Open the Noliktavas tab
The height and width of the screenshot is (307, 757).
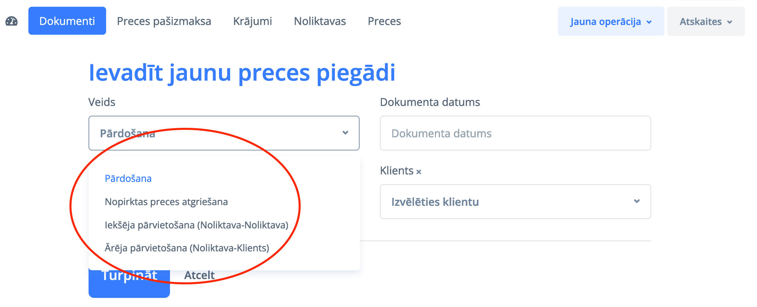pyautogui.click(x=320, y=21)
